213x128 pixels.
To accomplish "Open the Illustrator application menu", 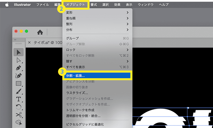I will (22, 5).
